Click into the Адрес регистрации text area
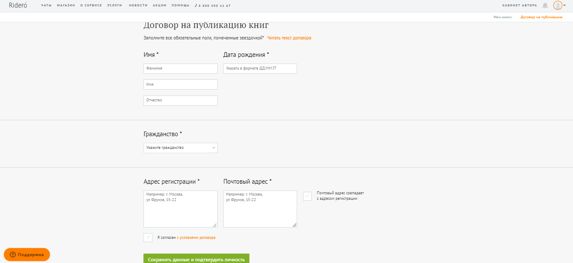The height and width of the screenshot is (263, 573). point(180,209)
